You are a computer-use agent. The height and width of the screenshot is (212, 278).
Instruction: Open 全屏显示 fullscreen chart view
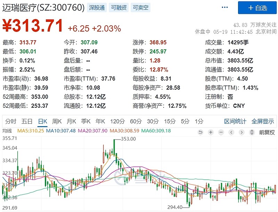click(263, 121)
